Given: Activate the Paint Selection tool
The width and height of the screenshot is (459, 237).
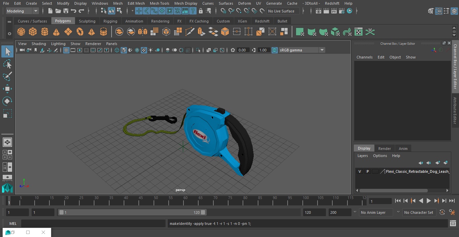Looking at the screenshot, I should pyautogui.click(x=7, y=76).
